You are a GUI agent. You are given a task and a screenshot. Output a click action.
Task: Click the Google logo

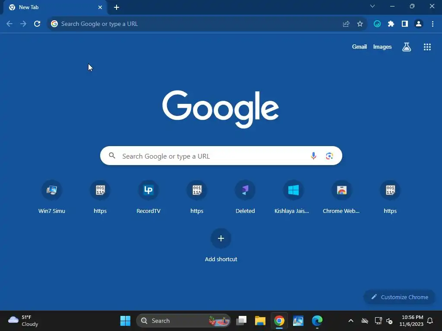click(x=221, y=109)
